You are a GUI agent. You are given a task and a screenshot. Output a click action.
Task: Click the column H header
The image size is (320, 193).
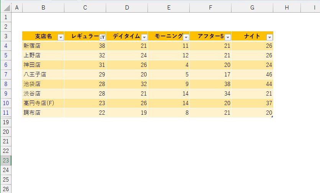[287, 8]
